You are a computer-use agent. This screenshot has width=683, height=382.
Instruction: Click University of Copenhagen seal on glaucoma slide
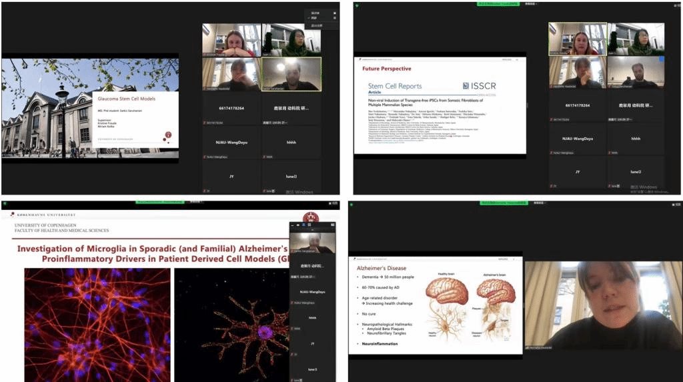pos(168,135)
